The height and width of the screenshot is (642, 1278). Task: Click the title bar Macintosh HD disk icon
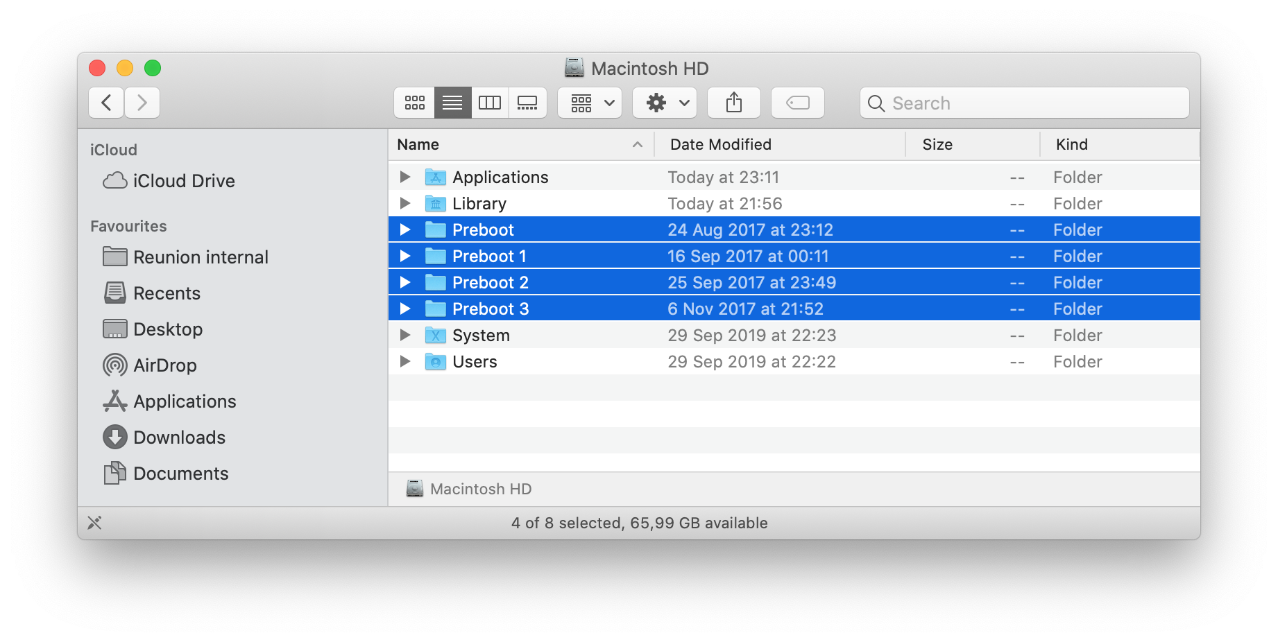click(x=574, y=68)
